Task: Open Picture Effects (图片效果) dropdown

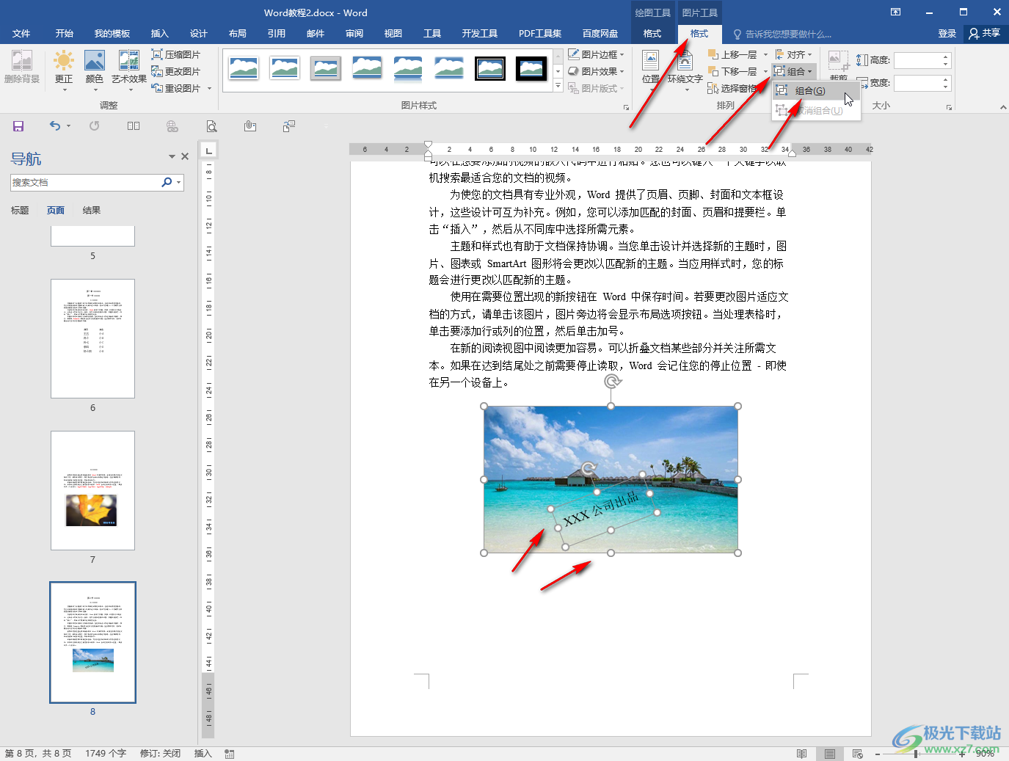Action: [x=596, y=71]
